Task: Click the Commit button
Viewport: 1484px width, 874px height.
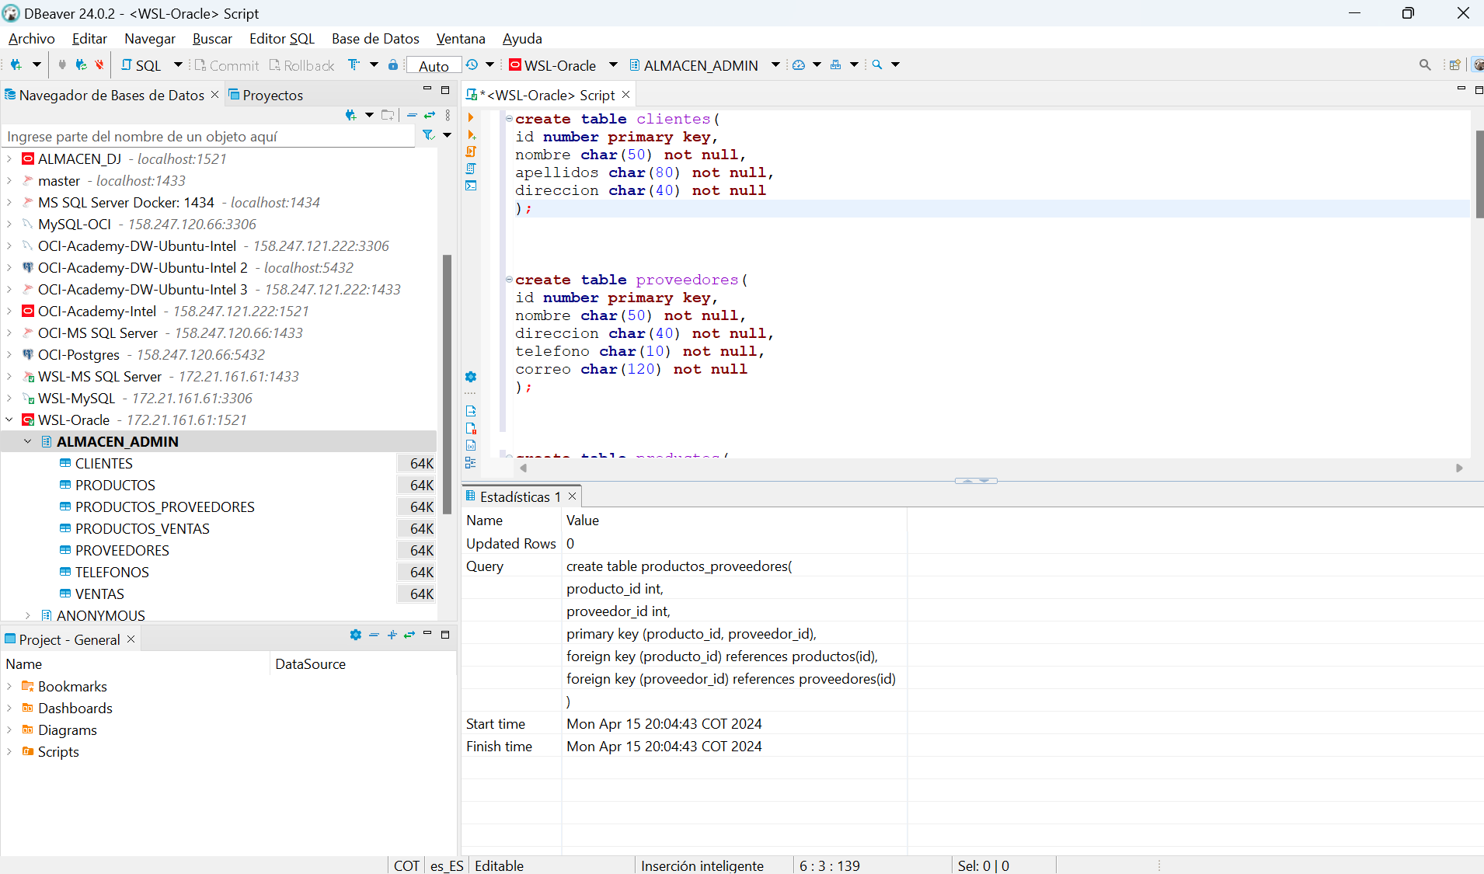Action: (x=226, y=65)
